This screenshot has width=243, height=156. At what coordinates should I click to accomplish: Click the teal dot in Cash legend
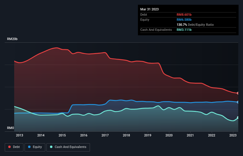(51, 147)
